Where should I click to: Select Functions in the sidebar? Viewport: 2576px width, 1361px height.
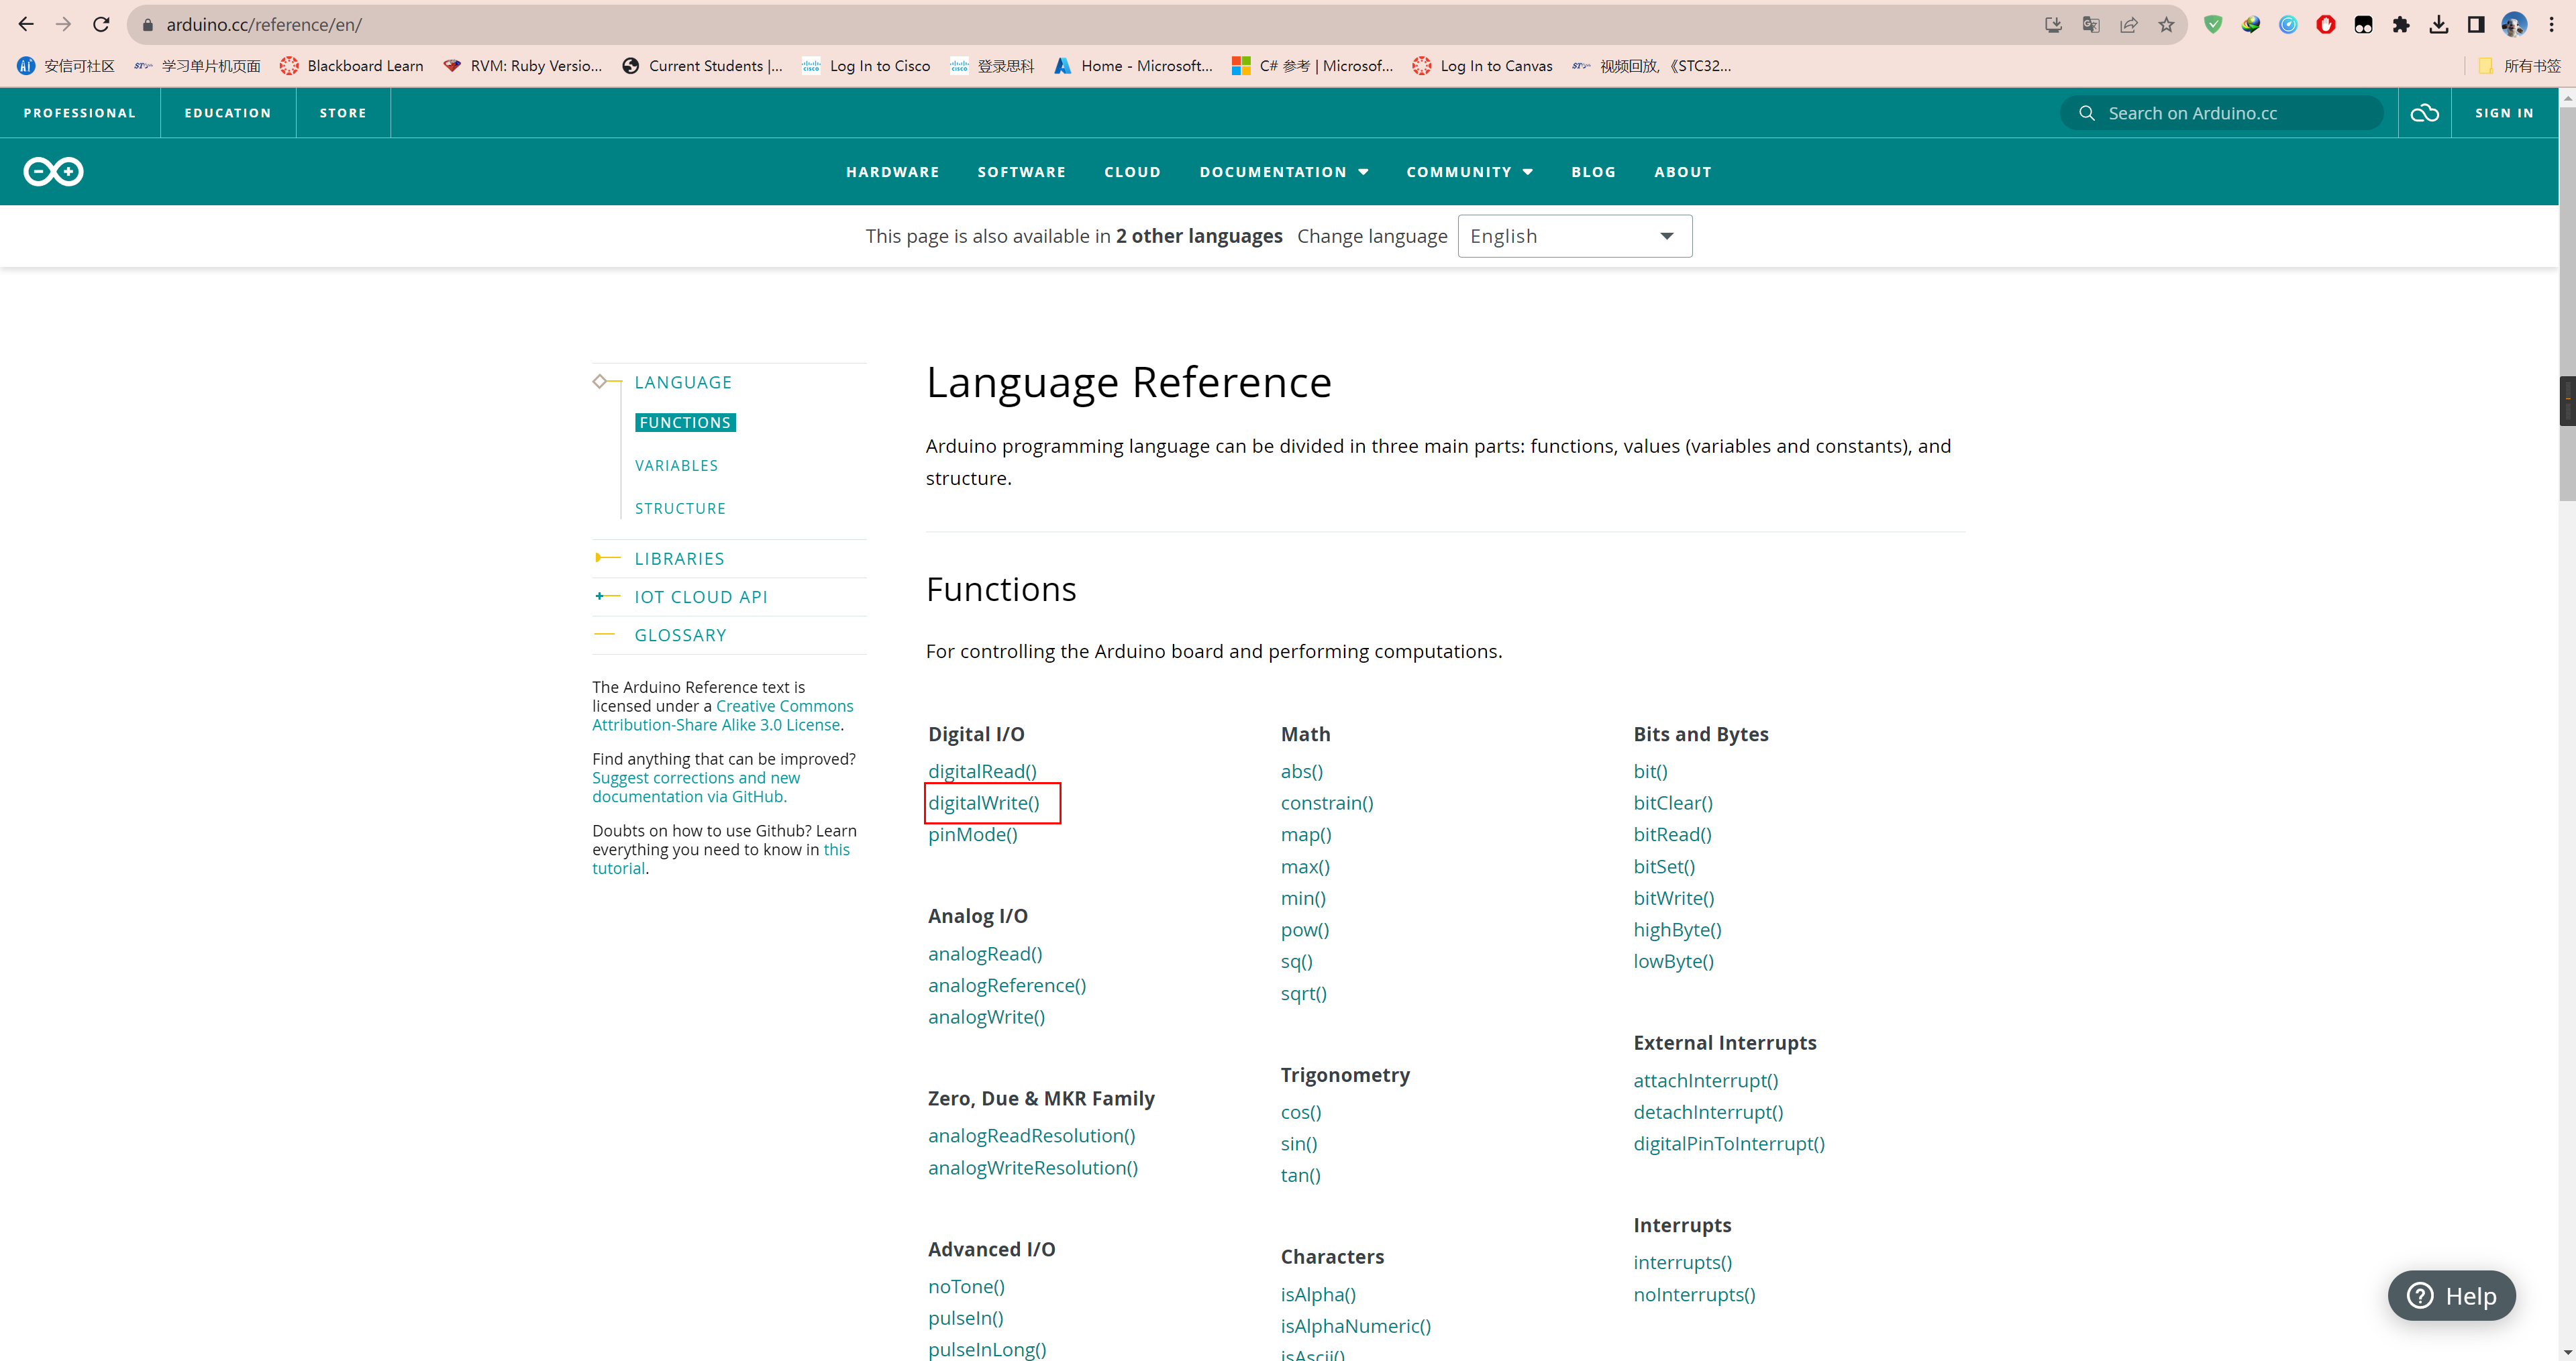click(x=685, y=423)
